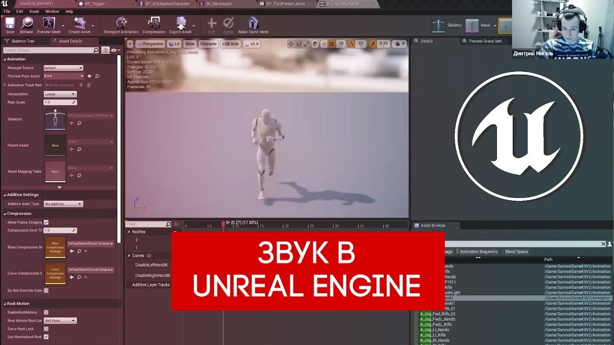Toggle Force Root Lock checkbox

pyautogui.click(x=46, y=329)
